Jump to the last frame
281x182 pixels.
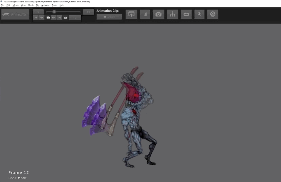[x=60, y=18]
